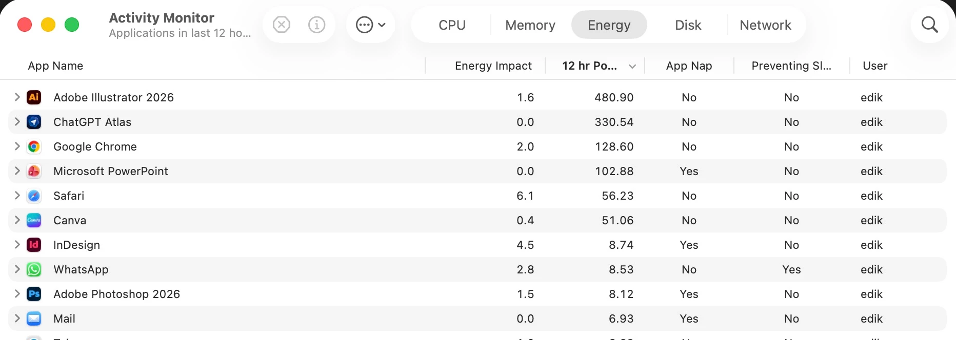Screen dimensions: 956x340
Task: Open the ellipsis actions dropdown menu
Action: click(370, 25)
